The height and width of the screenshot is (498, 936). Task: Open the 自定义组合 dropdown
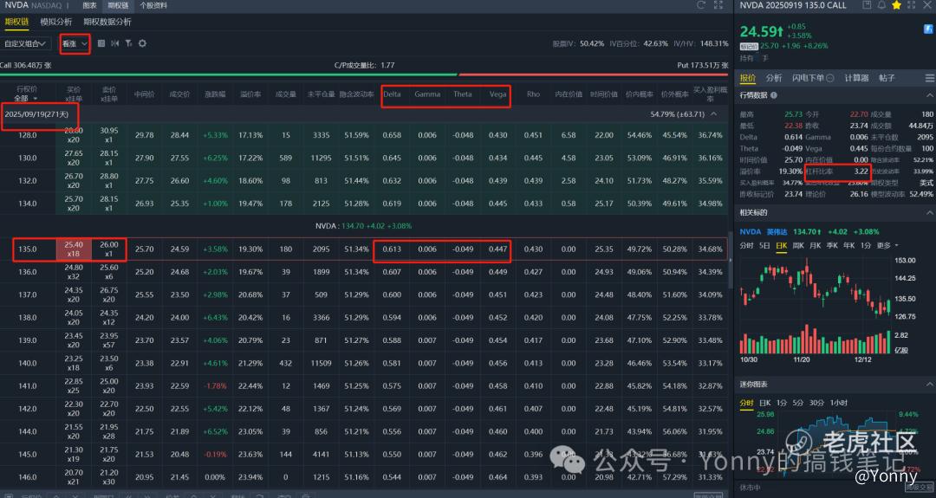[x=24, y=43]
